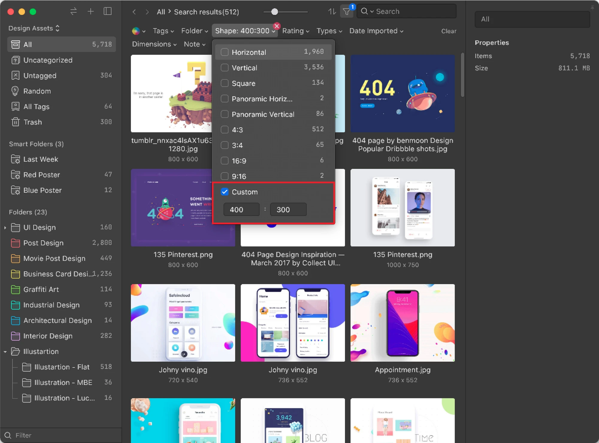Enable the Horizontal shape checkbox
The image size is (599, 443).
pyautogui.click(x=225, y=52)
